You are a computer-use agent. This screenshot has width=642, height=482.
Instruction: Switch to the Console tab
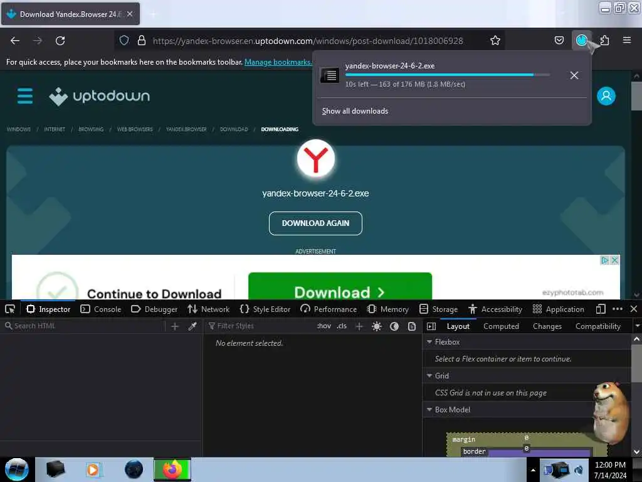coord(101,309)
